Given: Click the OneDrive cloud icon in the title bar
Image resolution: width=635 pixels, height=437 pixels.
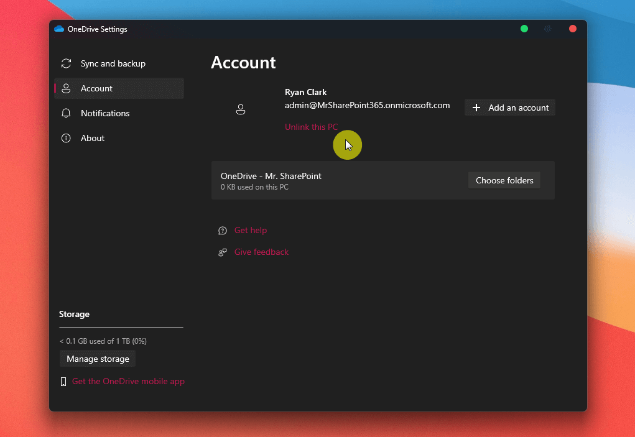Looking at the screenshot, I should [x=59, y=29].
